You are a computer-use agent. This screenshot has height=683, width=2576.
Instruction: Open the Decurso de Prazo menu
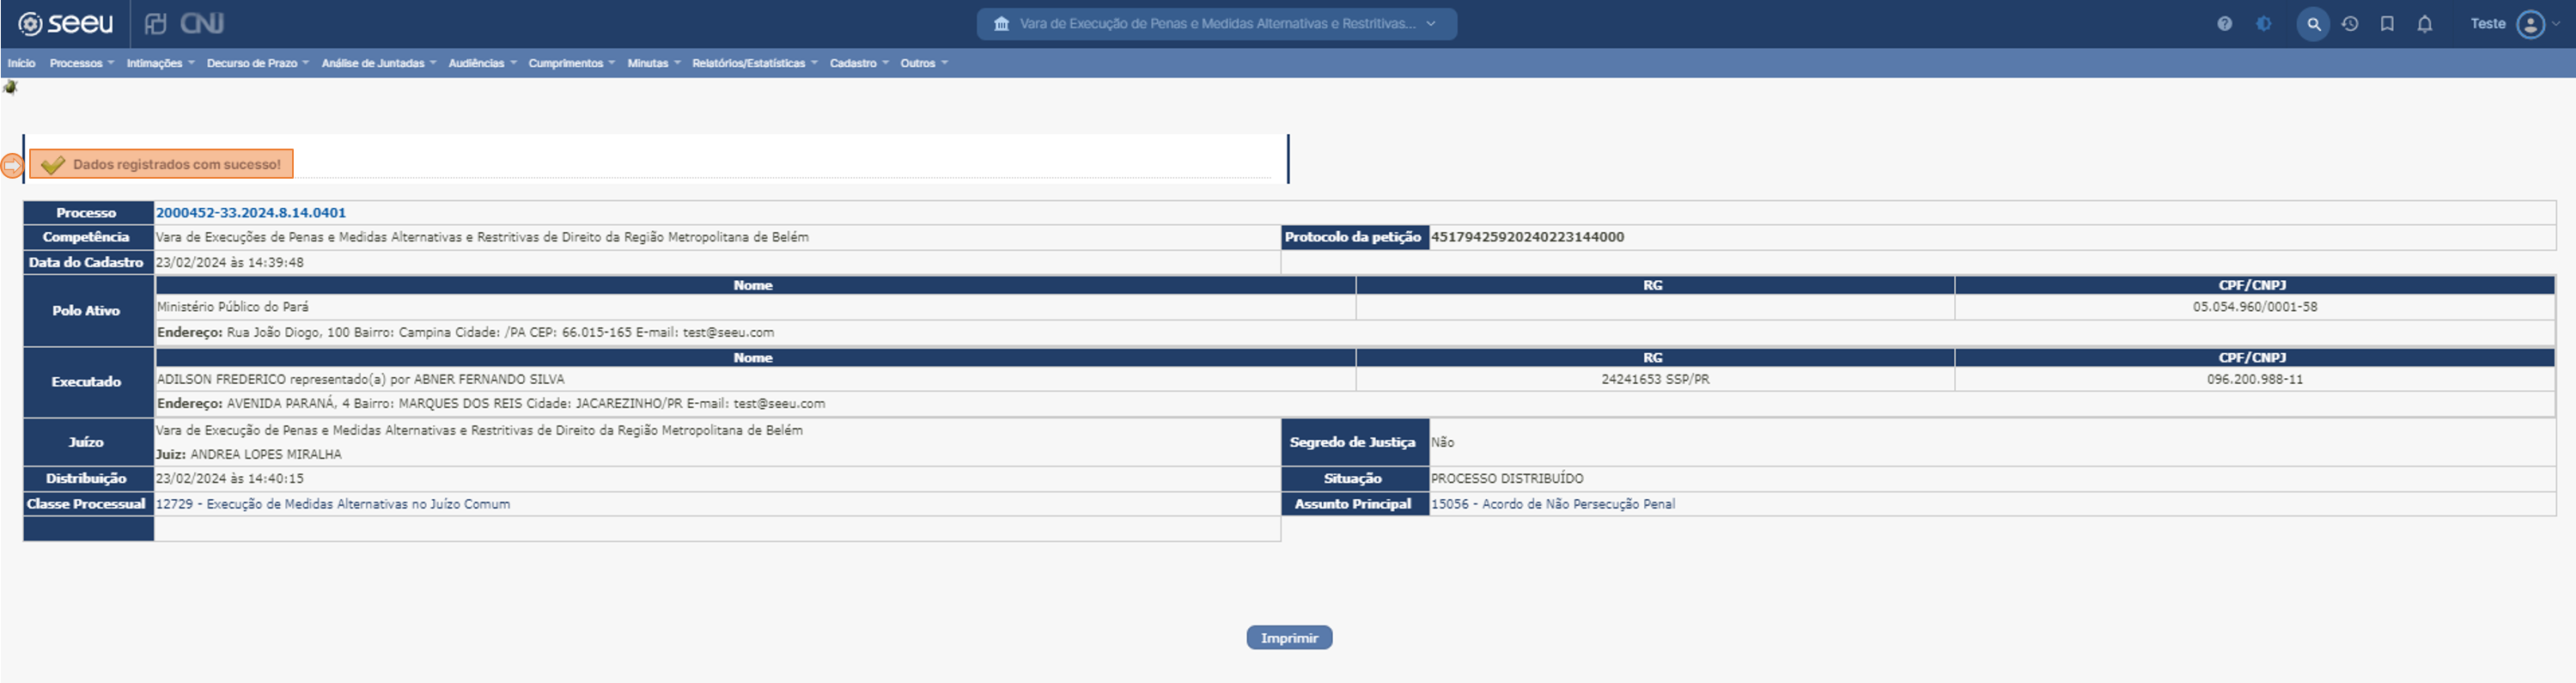(x=258, y=63)
